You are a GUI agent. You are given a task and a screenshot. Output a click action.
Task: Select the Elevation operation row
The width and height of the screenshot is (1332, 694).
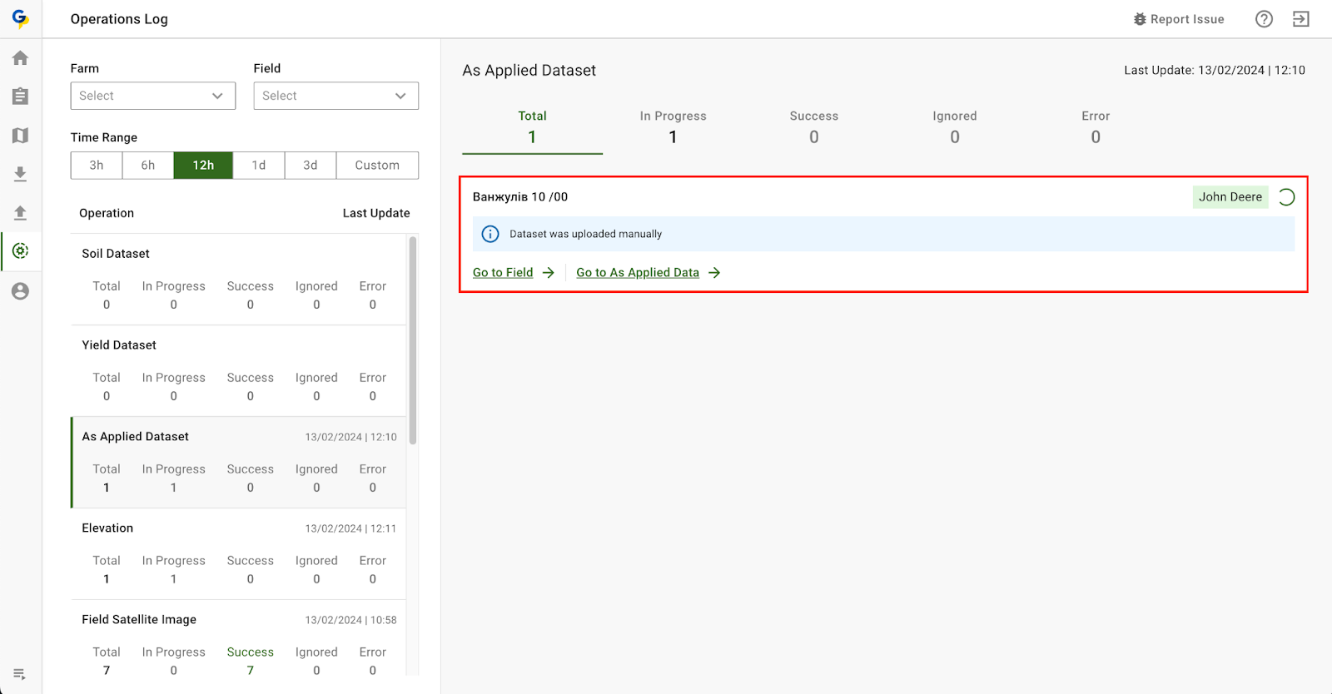239,553
